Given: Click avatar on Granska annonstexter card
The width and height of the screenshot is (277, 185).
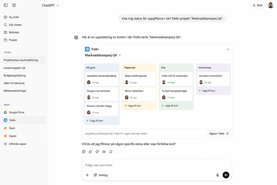Looking at the screenshot, I should point(201,82).
